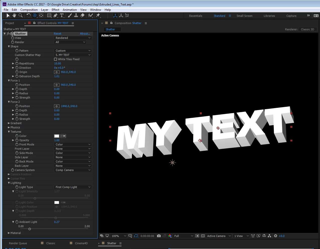This screenshot has height=249, width=320.
Task: Open the Render Queue tab
Action: [18, 243]
